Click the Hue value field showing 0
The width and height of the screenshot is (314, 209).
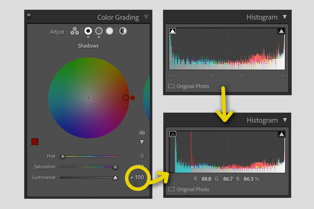click(142, 156)
